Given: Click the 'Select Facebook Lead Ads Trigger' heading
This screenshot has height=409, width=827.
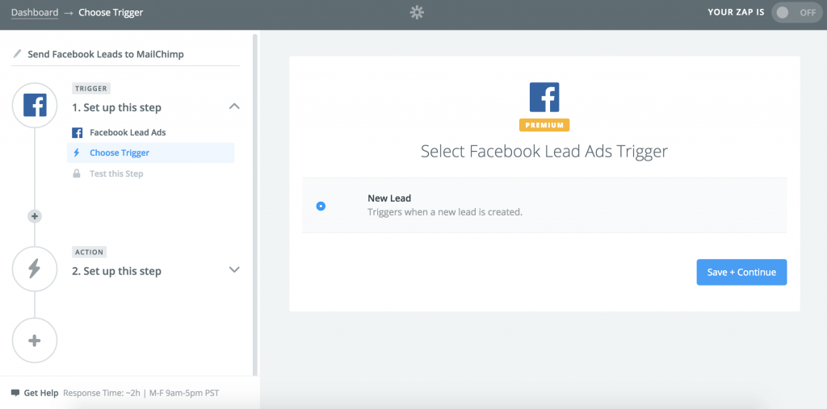Looking at the screenshot, I should click(544, 152).
